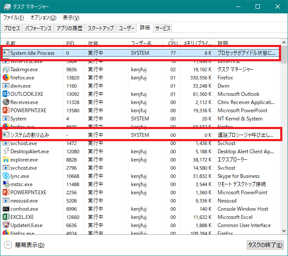Image resolution: width=288 pixels, height=256 pixels.
Task: Click the System Idle Process icon
Action: (6, 53)
